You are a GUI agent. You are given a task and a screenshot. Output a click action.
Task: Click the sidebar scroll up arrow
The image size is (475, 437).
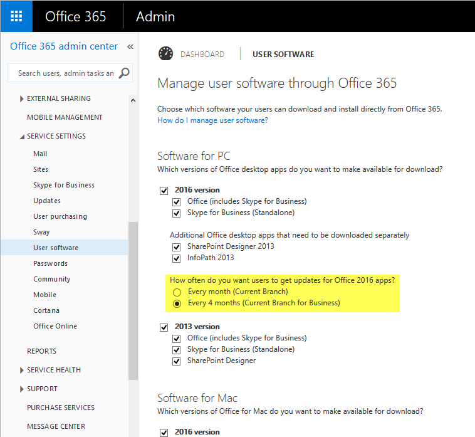pyautogui.click(x=133, y=100)
